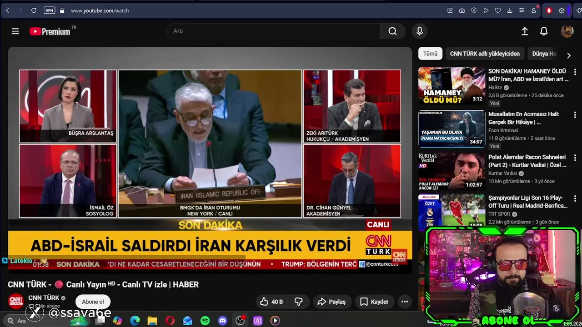The height and width of the screenshot is (327, 582).
Task: Open 'Polat Alemdar Racon Sahneleri' video title
Action: tap(527, 161)
